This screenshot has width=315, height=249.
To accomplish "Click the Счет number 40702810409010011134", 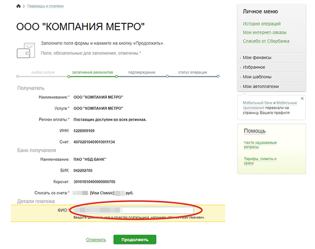I will (94, 142).
